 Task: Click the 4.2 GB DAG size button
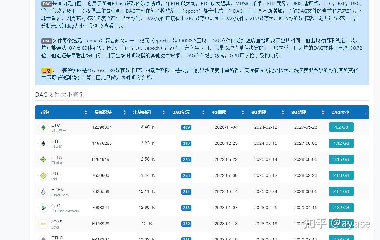pyautogui.click(x=341, y=127)
